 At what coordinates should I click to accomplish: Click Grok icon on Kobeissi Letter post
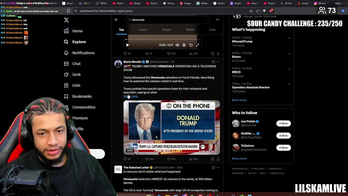click(x=213, y=168)
